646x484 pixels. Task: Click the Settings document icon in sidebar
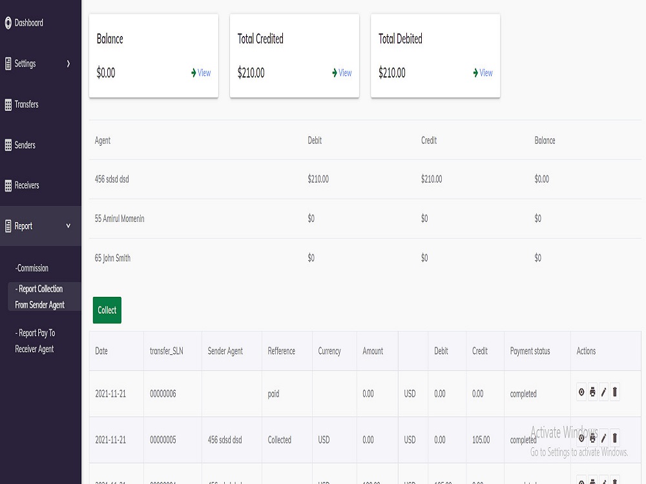coord(8,64)
